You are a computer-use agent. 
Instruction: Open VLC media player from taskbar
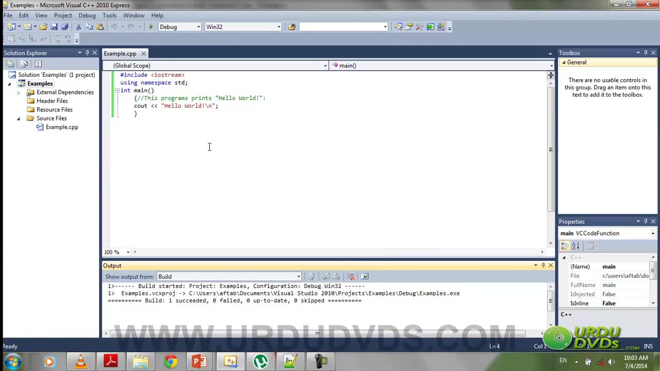pos(80,361)
